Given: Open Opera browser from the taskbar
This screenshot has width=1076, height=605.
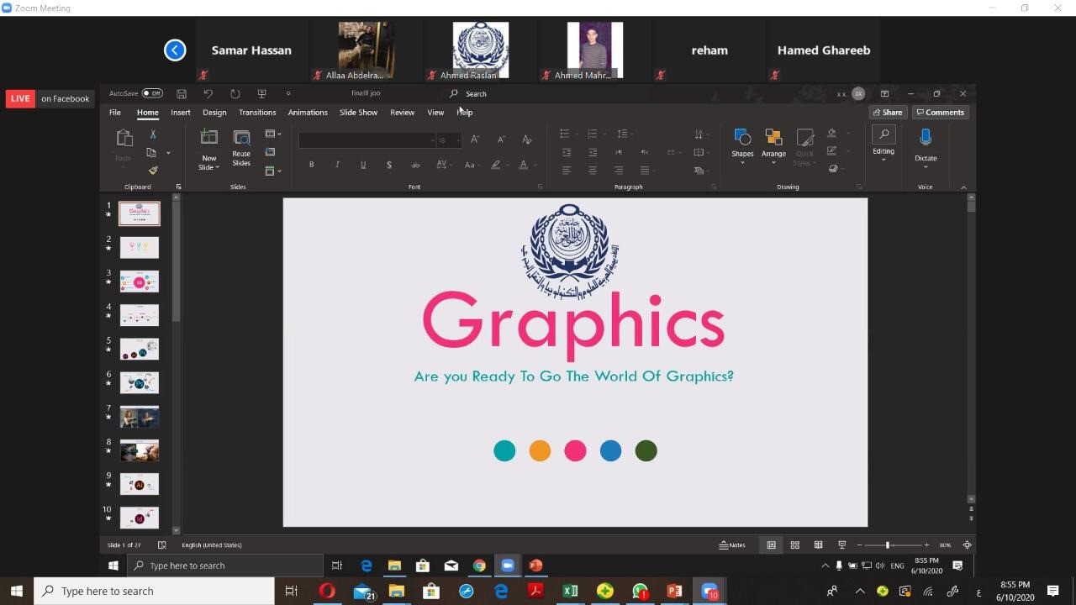Looking at the screenshot, I should (x=327, y=591).
